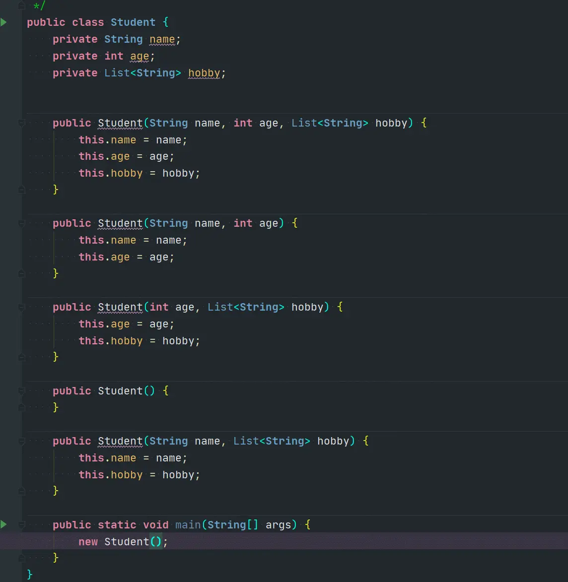Viewport: 568px width, 582px height.
Task: Collapse the Student(String name, List<String> hobby) constructor
Action: 21,441
